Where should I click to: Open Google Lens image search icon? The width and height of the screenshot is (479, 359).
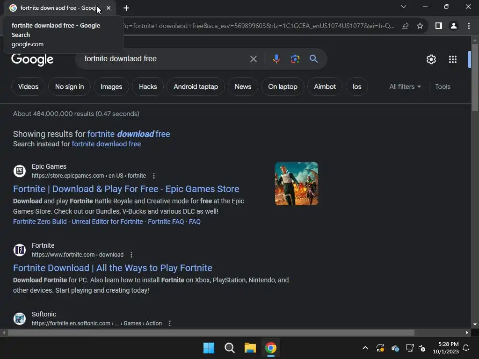[295, 58]
